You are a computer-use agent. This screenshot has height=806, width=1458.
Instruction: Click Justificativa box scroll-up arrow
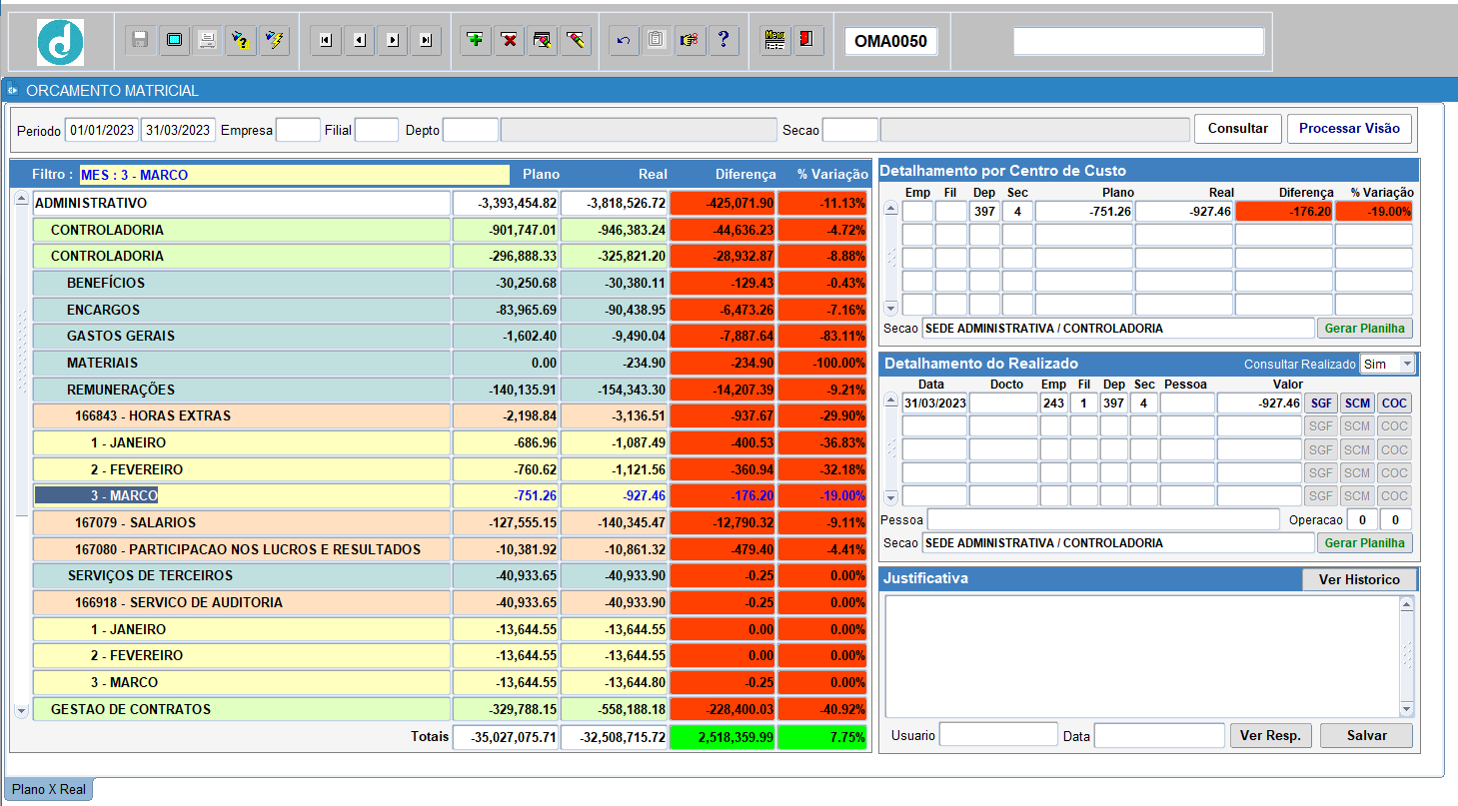(x=1407, y=604)
